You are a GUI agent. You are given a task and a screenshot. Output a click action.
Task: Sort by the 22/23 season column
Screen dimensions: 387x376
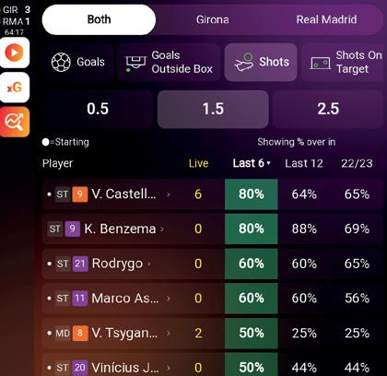(357, 163)
